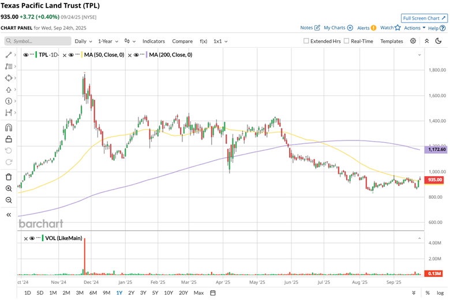The image size is (450, 300).
Task: Select the Max time range
Action: pyautogui.click(x=198, y=293)
